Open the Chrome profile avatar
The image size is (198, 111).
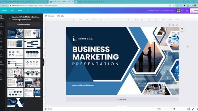(195, 6)
